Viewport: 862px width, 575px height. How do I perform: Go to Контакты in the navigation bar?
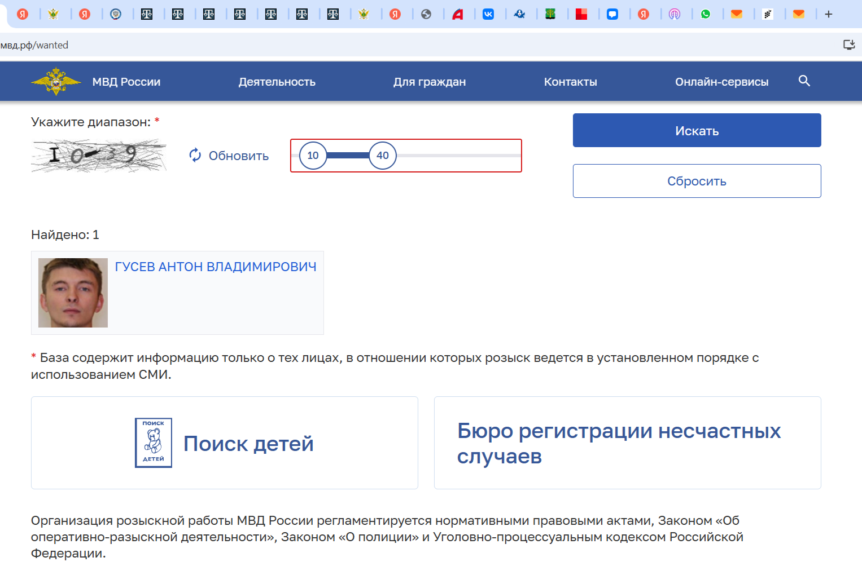[570, 82]
